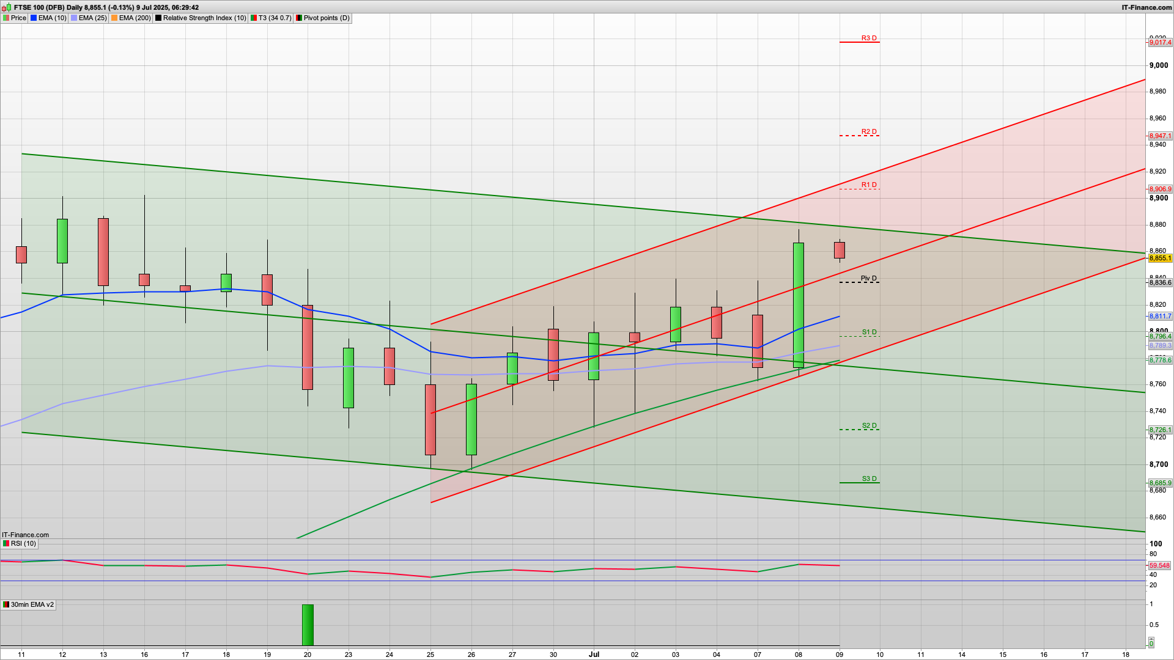Screen dimensions: 1174x660
Task: Open the T3 (34 0.7) indicator label
Action: 271,18
